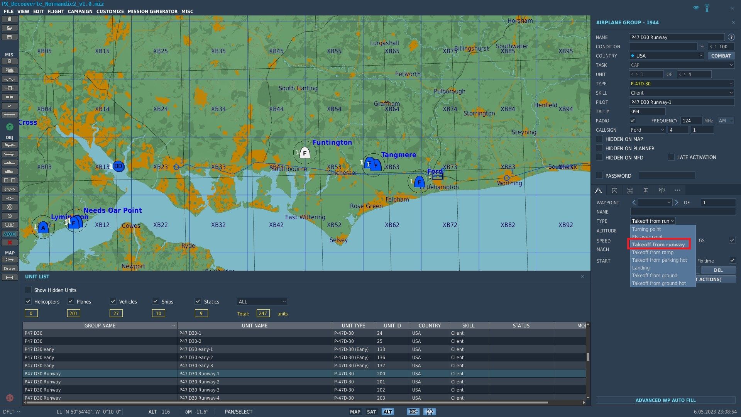Open the CALLSIGN dropdown showing Ford

pyautogui.click(x=647, y=130)
